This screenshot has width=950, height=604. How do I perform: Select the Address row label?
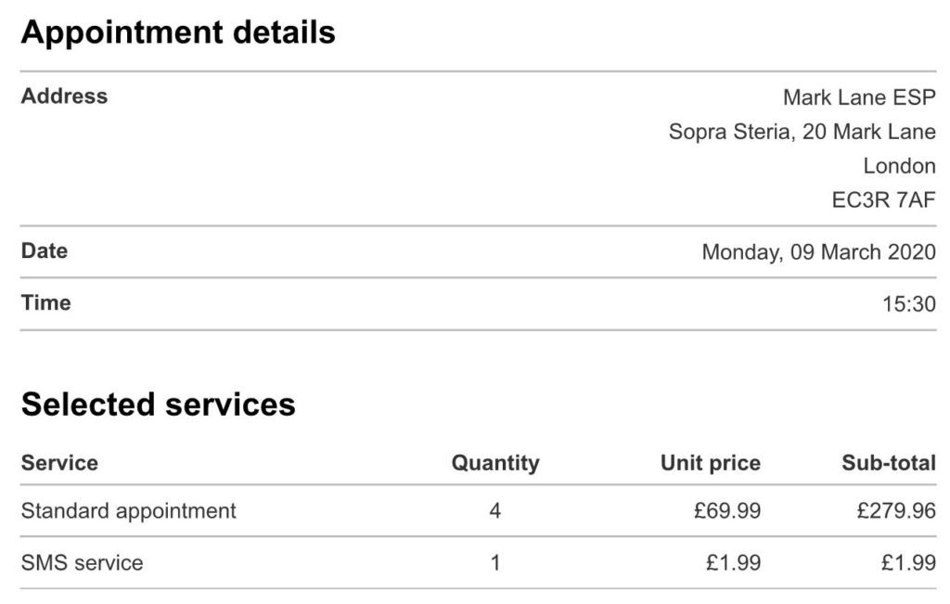point(64,96)
